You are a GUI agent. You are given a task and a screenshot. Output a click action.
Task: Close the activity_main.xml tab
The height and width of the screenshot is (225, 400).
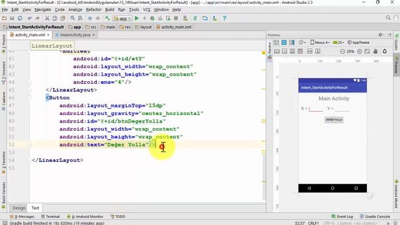(48, 35)
